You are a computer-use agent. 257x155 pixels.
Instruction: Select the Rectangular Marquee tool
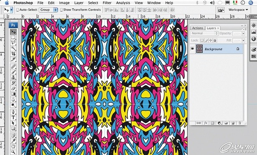(13, 37)
